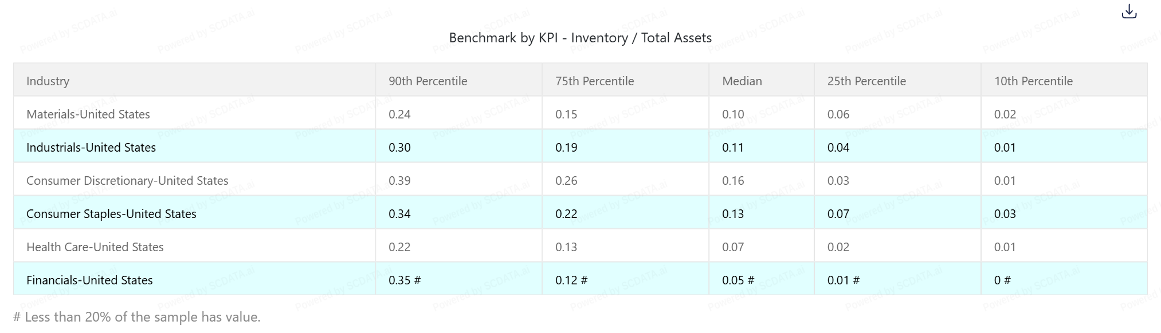Click the Health Care median value 0.07
Image resolution: width=1161 pixels, height=333 pixels.
coord(732,247)
